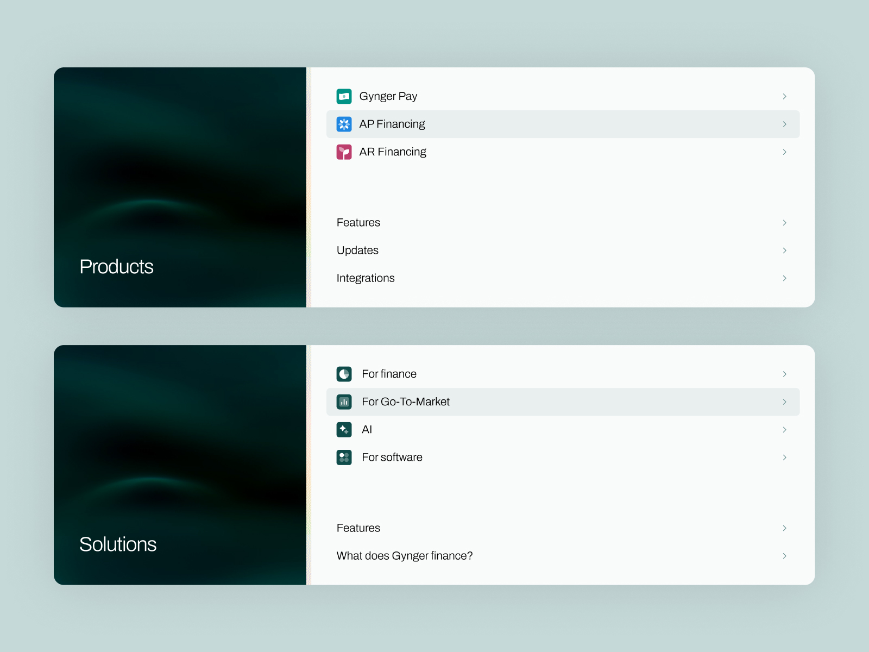This screenshot has height=652, width=869.
Task: Open the Integrations link
Action: 563,278
